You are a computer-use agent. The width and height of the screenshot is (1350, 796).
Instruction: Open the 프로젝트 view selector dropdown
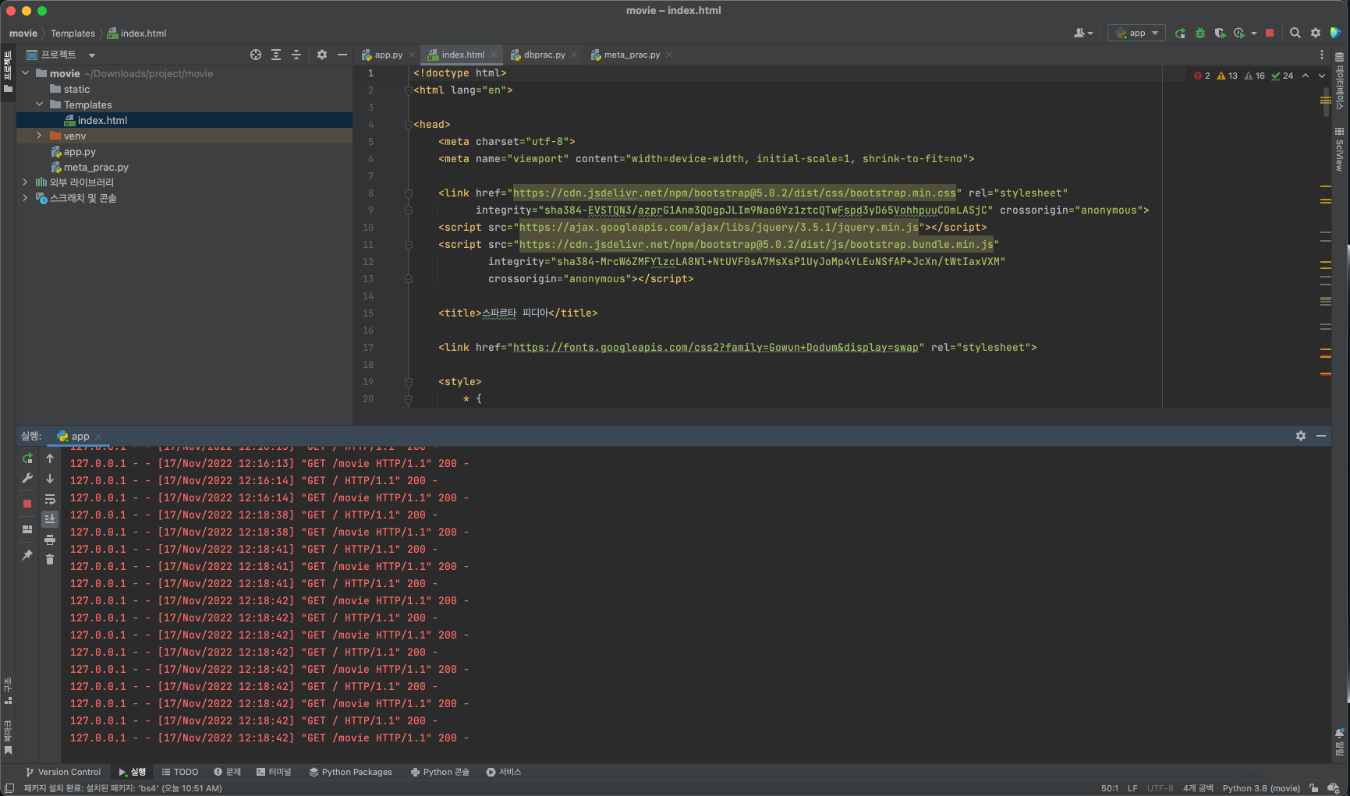pyautogui.click(x=61, y=55)
